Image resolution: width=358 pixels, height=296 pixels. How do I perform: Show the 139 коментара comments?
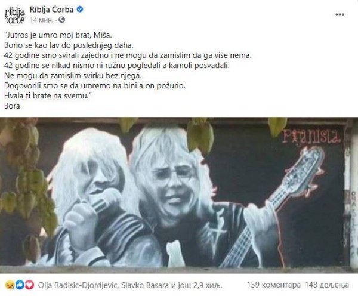pyautogui.click(x=273, y=285)
